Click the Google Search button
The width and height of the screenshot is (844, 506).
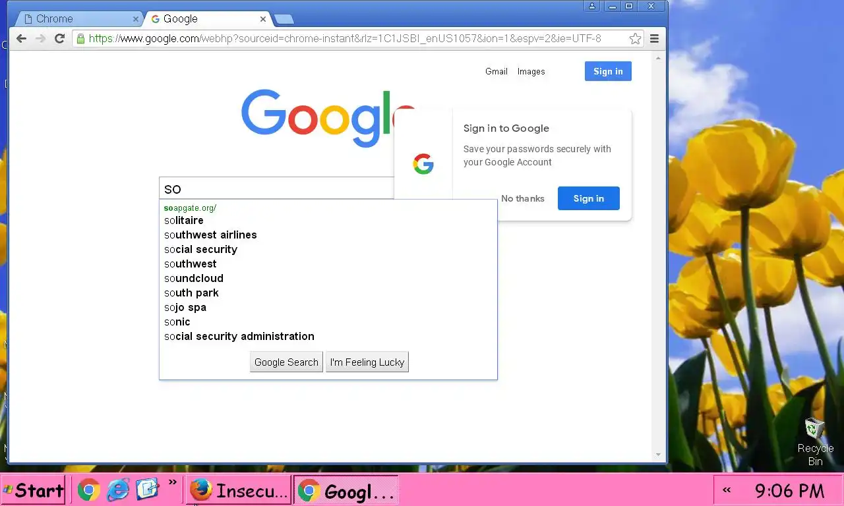coord(286,362)
